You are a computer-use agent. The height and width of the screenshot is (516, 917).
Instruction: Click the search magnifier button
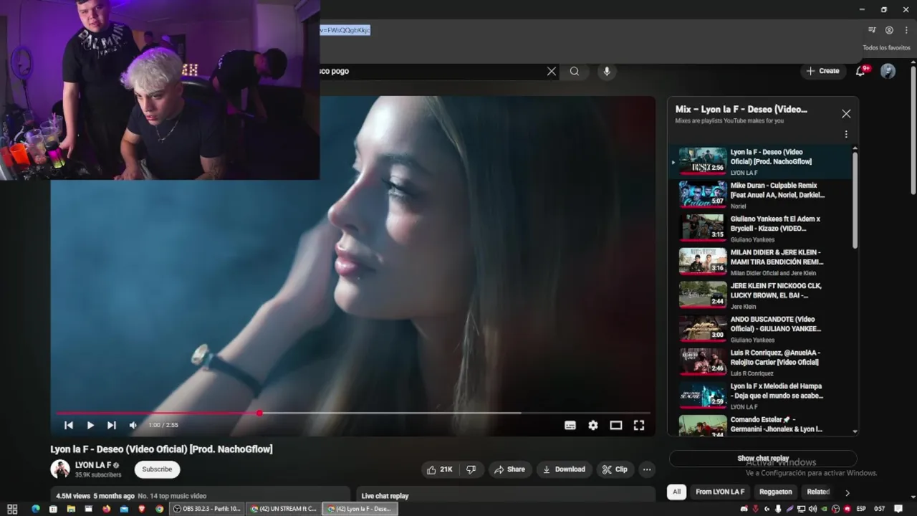click(x=575, y=71)
